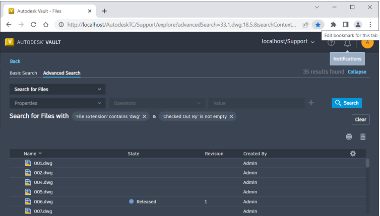Open file 005.dwg
Screen dimensions: 380x216
point(43,192)
